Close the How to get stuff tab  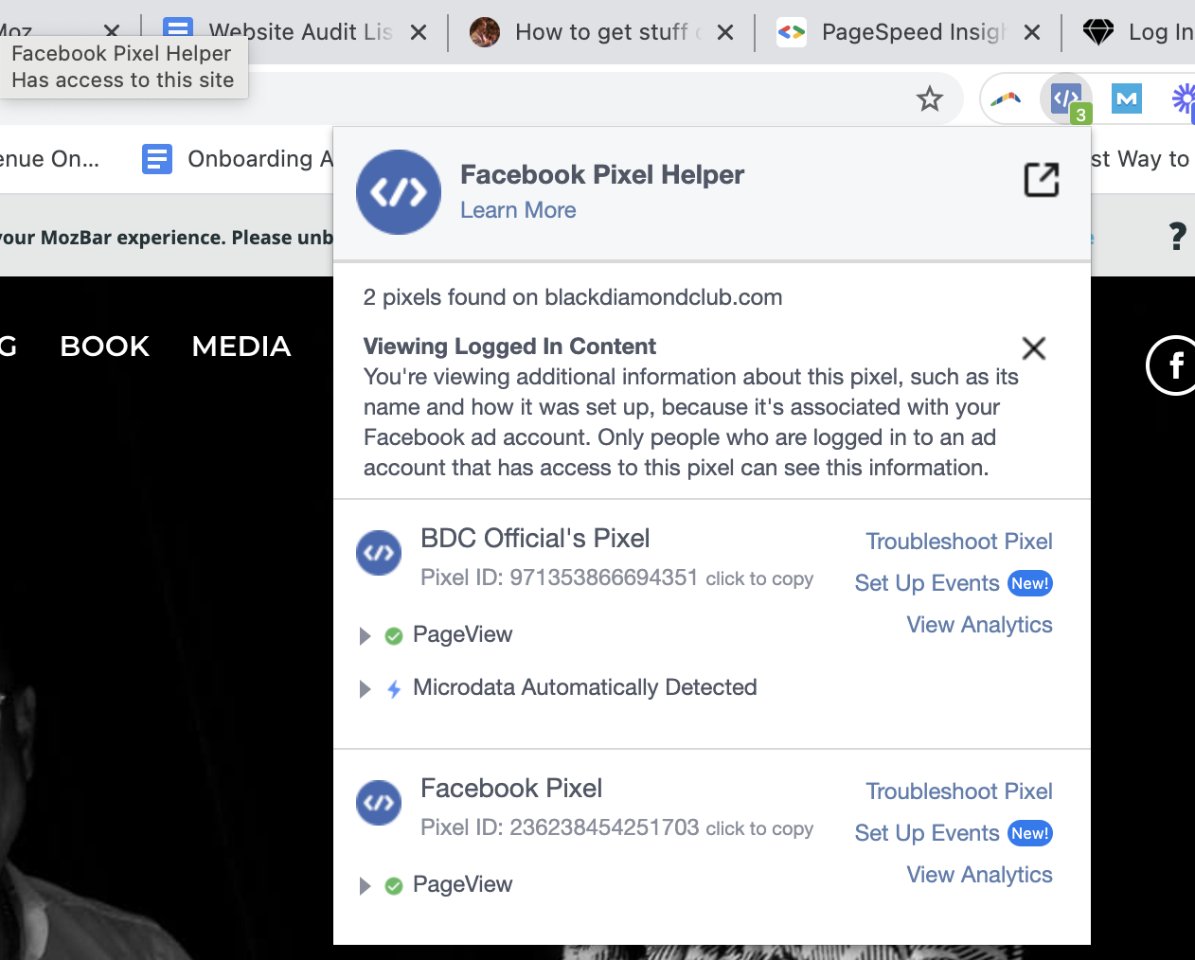[x=725, y=32]
